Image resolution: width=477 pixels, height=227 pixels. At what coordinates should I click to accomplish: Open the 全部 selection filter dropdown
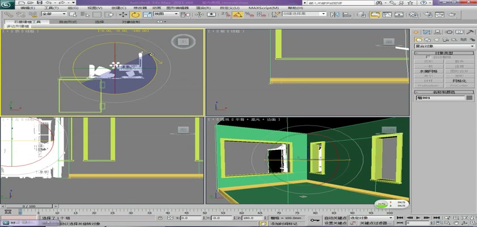(54, 14)
